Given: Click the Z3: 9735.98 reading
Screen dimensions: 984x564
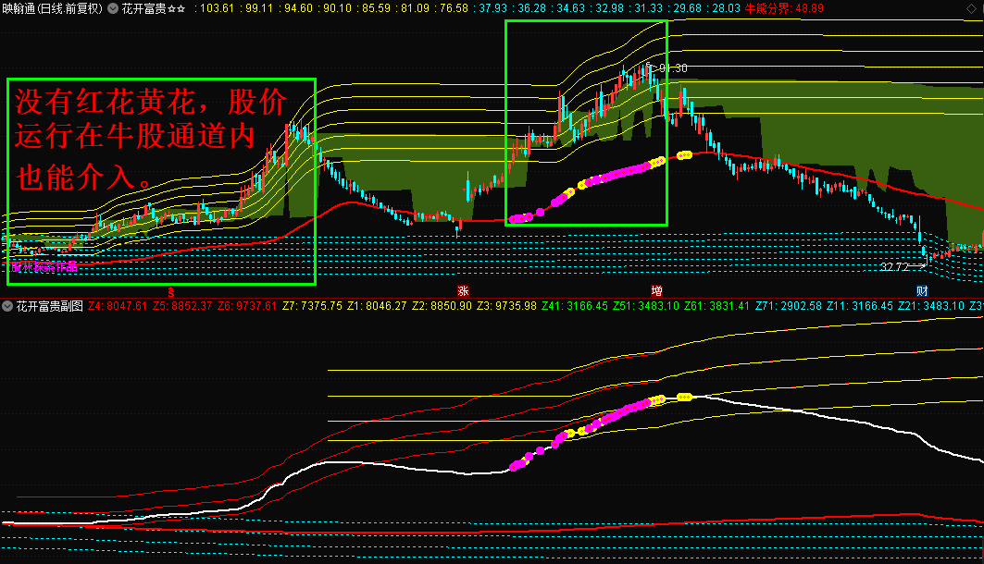Looking at the screenshot, I should pos(506,306).
